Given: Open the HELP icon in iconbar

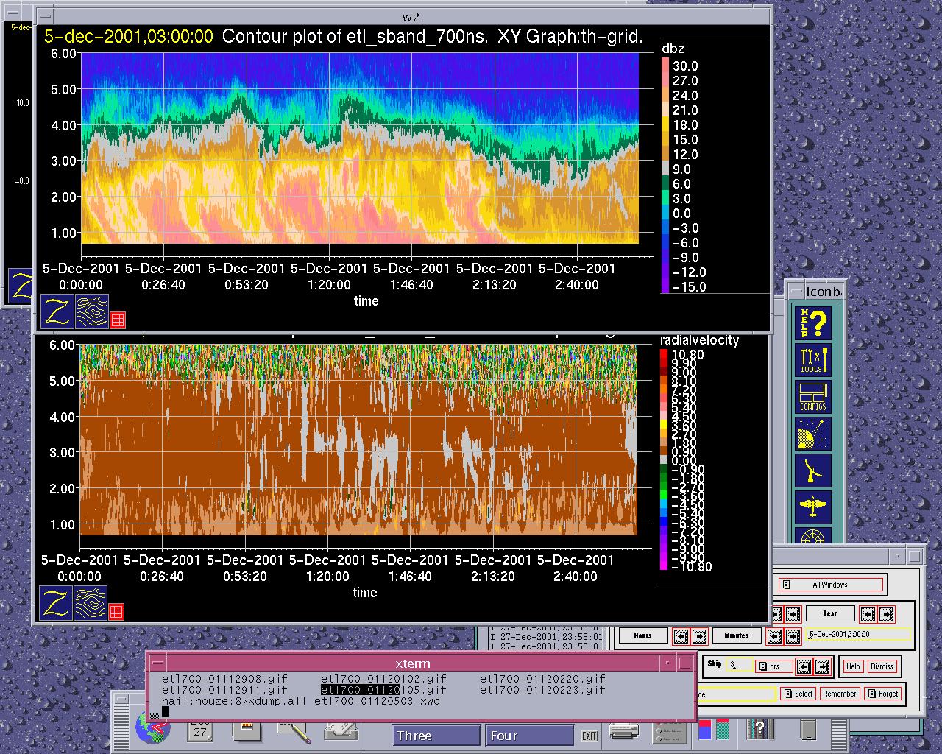Looking at the screenshot, I should (x=812, y=323).
